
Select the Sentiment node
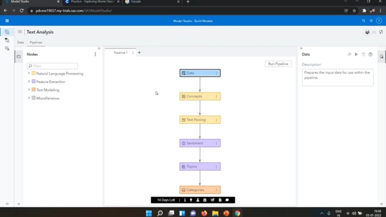coord(200,143)
